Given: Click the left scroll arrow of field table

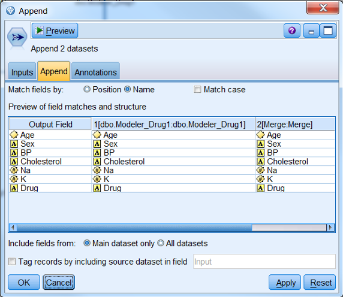Looking at the screenshot, I should pos(13,228).
